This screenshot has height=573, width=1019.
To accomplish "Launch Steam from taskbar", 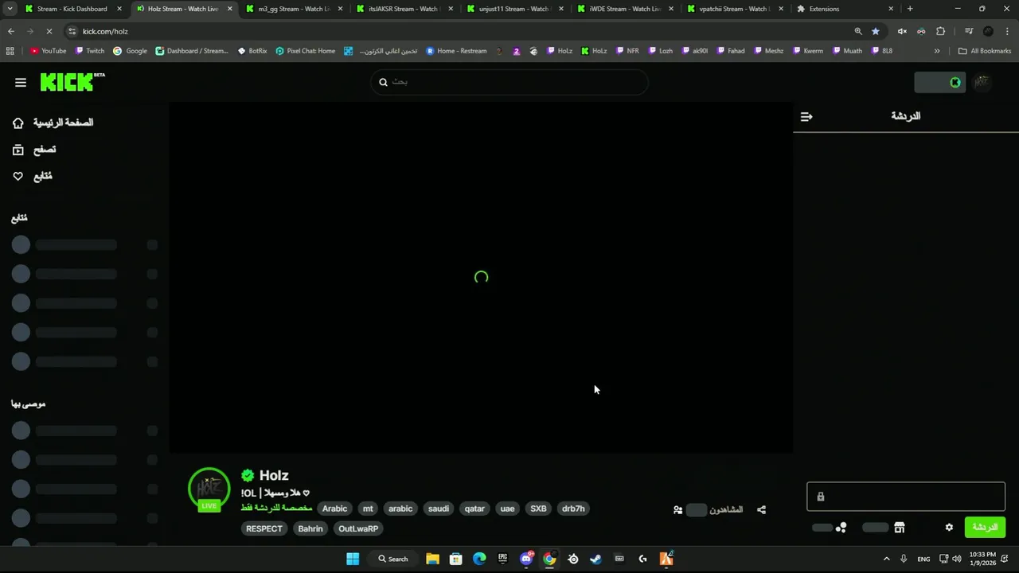I will (595, 559).
